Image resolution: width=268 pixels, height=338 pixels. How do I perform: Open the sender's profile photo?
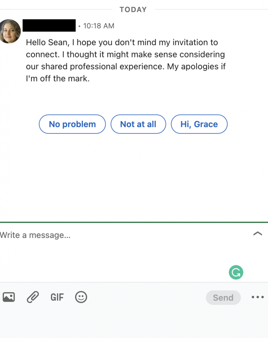pos(10,31)
